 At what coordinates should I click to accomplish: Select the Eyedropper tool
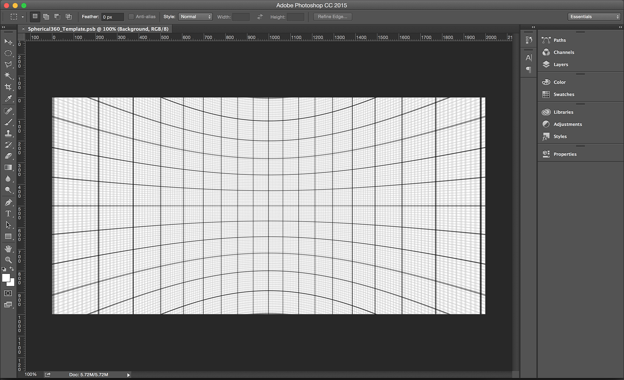pyautogui.click(x=8, y=99)
